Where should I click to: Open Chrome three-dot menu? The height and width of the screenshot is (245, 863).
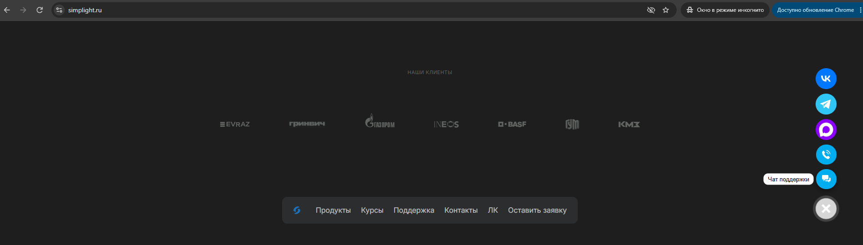(860, 10)
